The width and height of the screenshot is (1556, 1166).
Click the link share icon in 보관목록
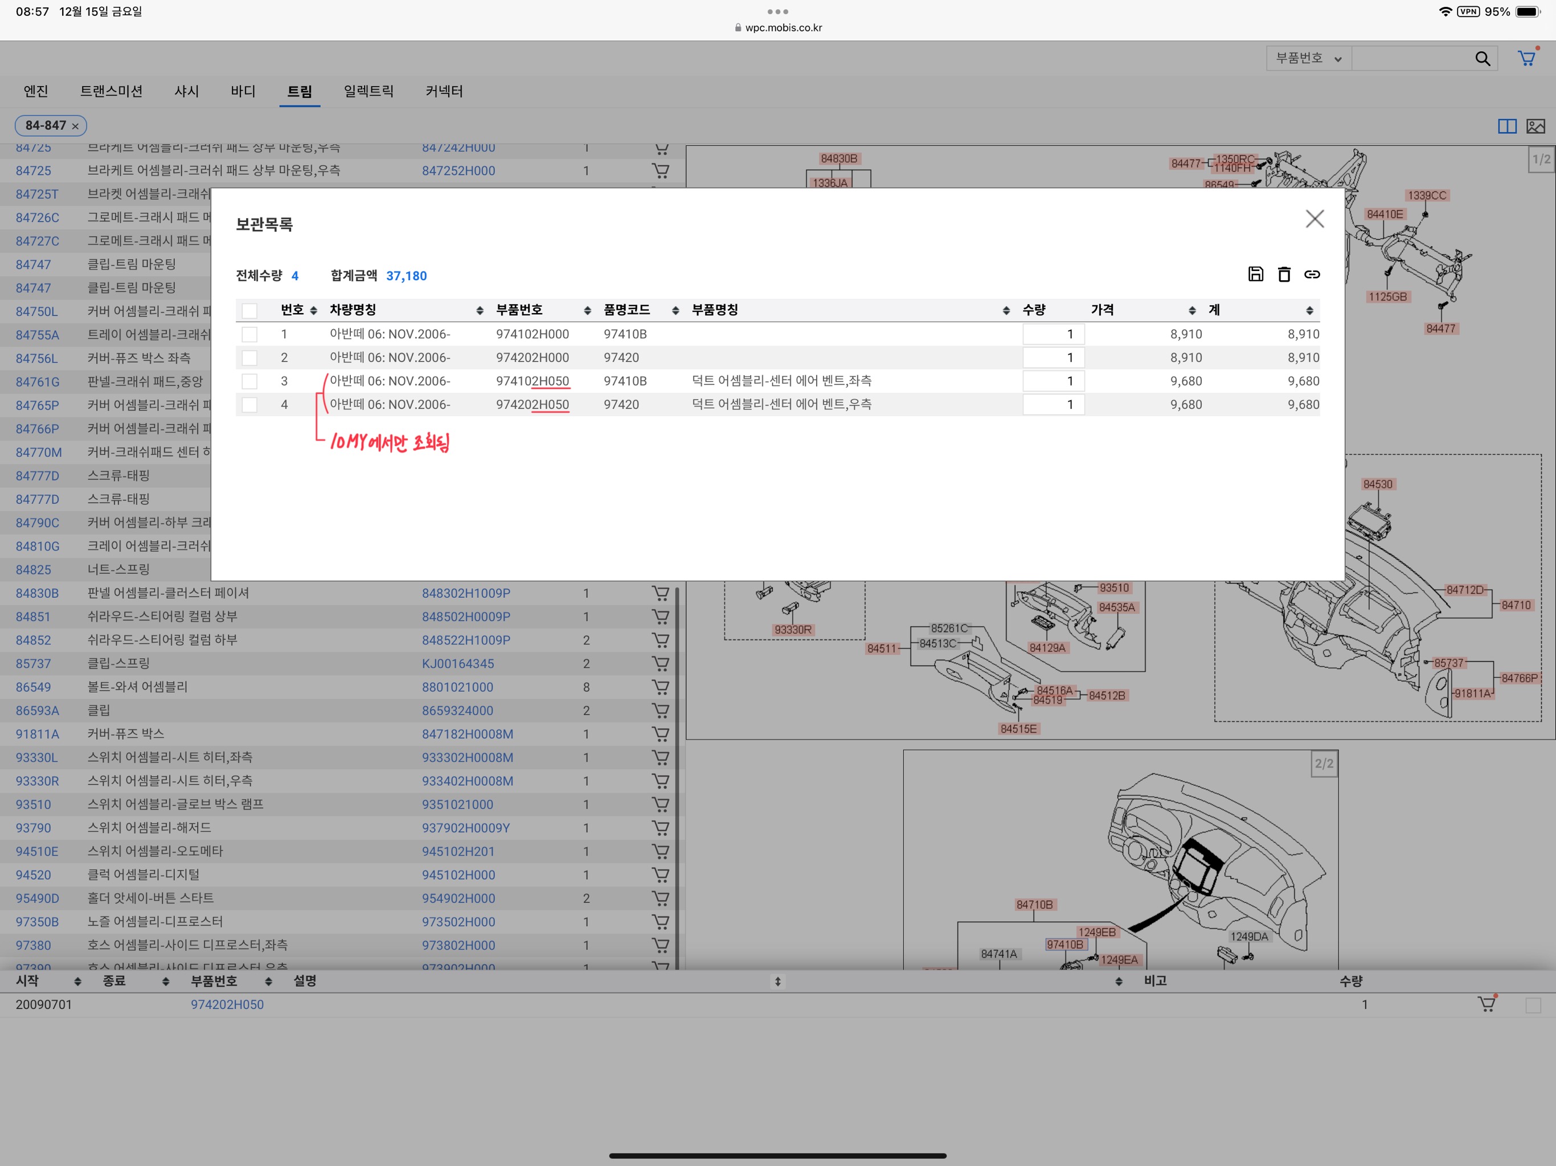(x=1312, y=274)
